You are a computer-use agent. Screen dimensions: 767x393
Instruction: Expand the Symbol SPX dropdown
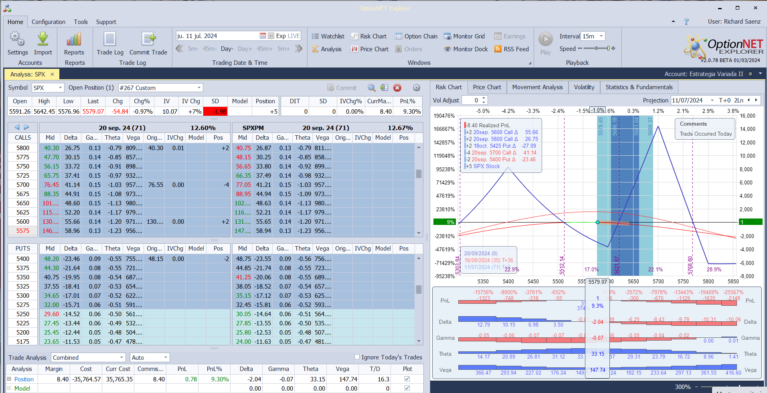60,88
